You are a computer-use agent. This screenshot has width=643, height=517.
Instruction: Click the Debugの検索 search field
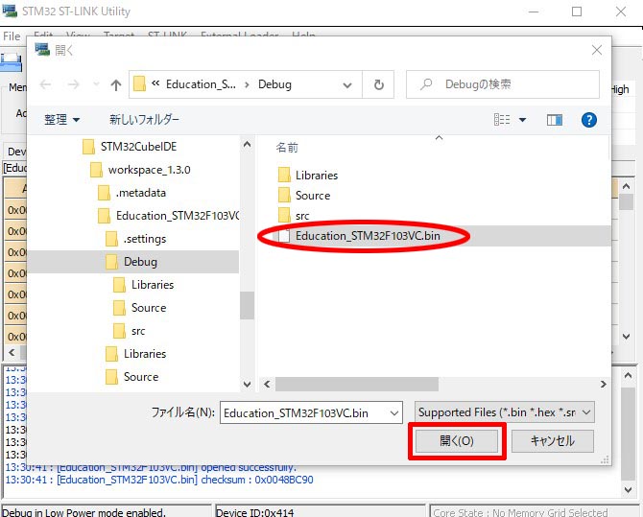pos(503,84)
